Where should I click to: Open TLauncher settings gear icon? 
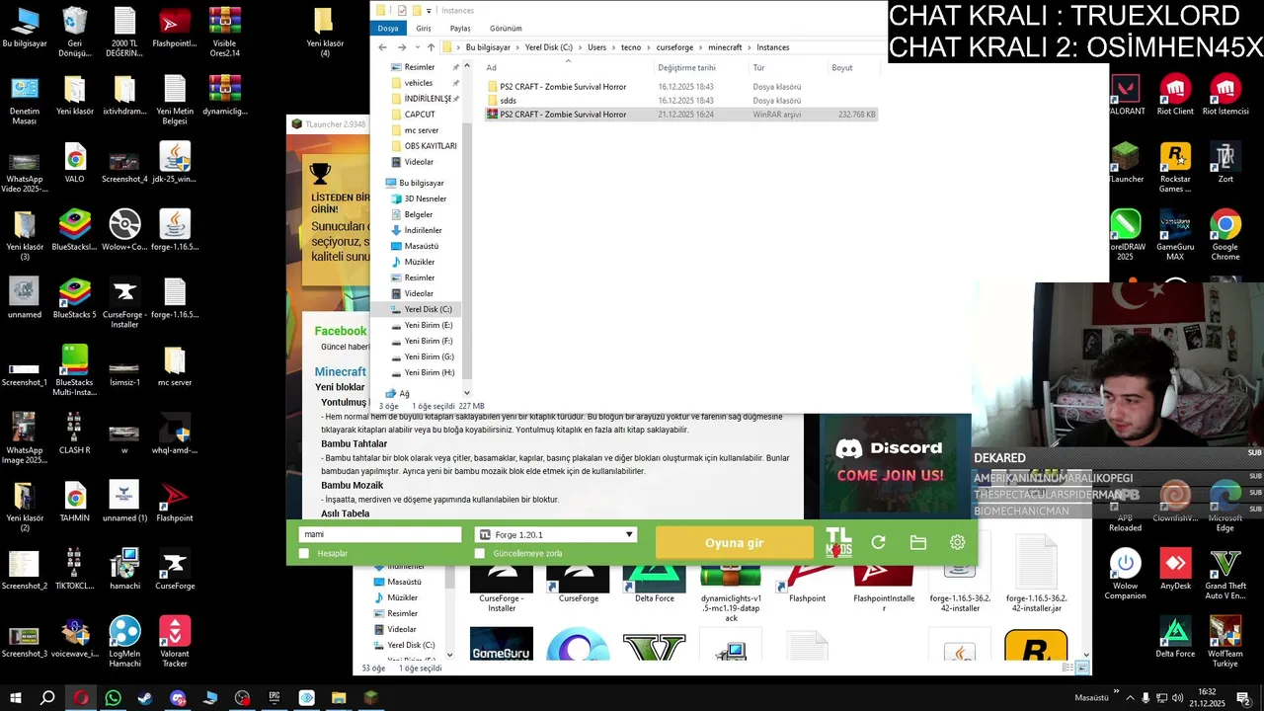click(x=957, y=542)
